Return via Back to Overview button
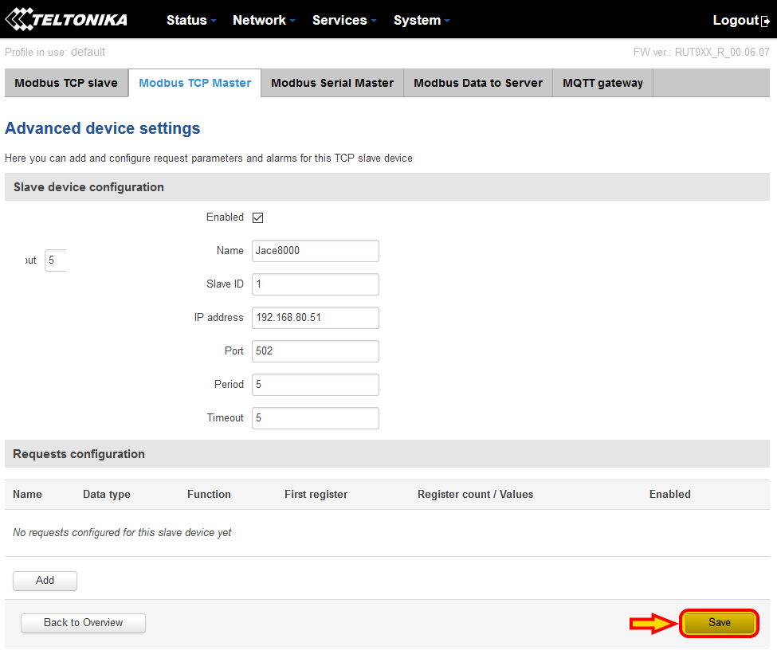777x654 pixels. (x=83, y=623)
